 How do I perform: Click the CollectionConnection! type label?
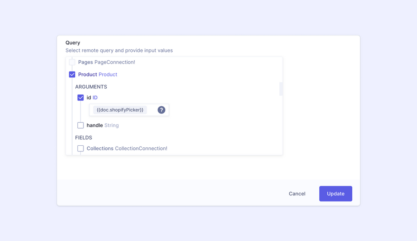[x=141, y=149]
